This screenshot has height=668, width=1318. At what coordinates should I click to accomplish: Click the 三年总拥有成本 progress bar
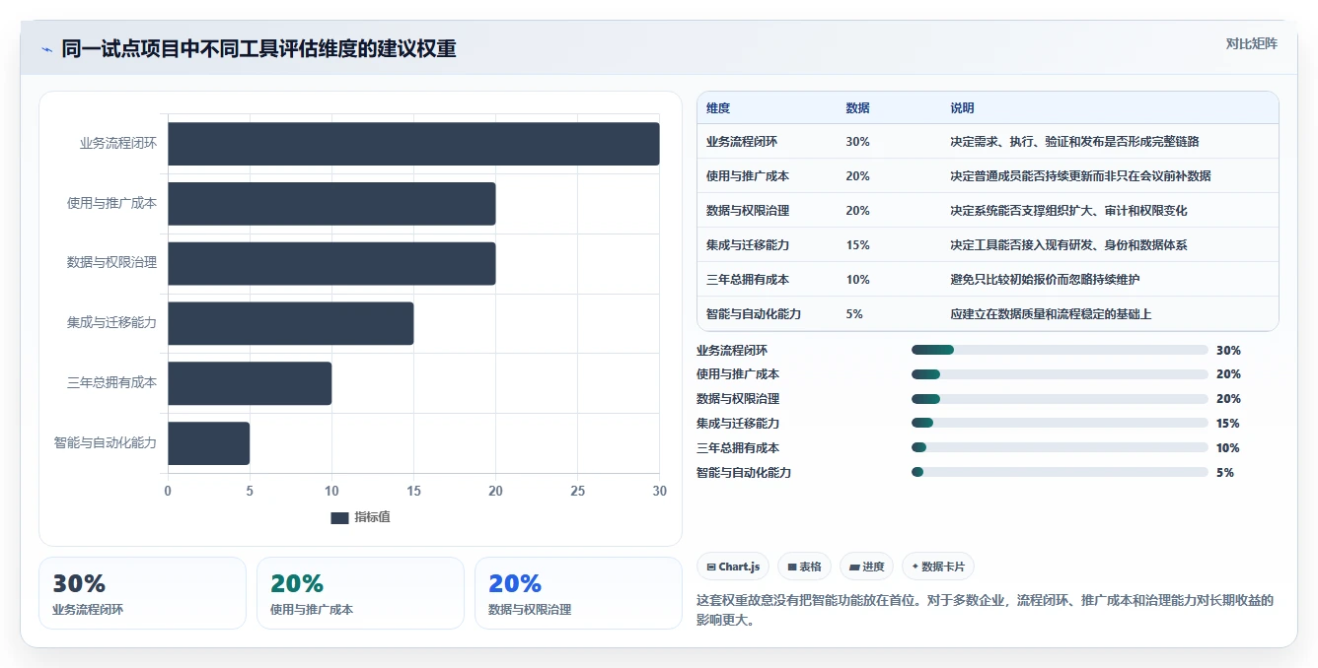click(1060, 448)
